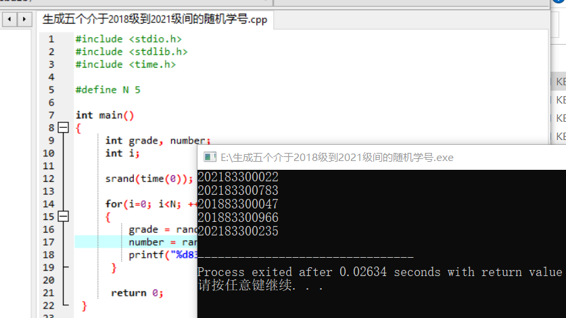Click the int i; declaration

click(122, 153)
